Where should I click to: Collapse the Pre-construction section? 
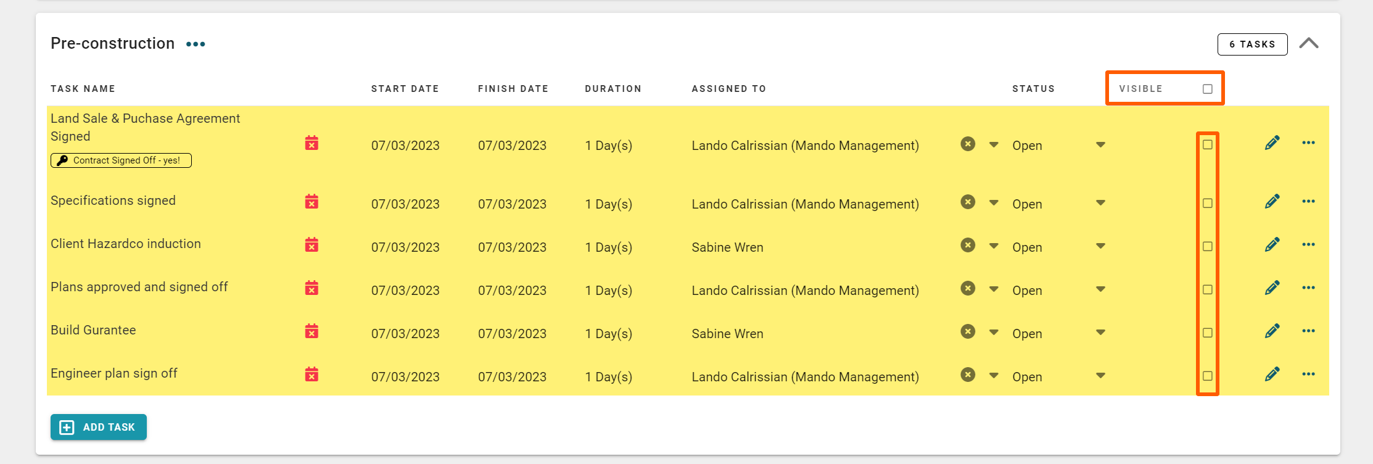[x=1308, y=43]
